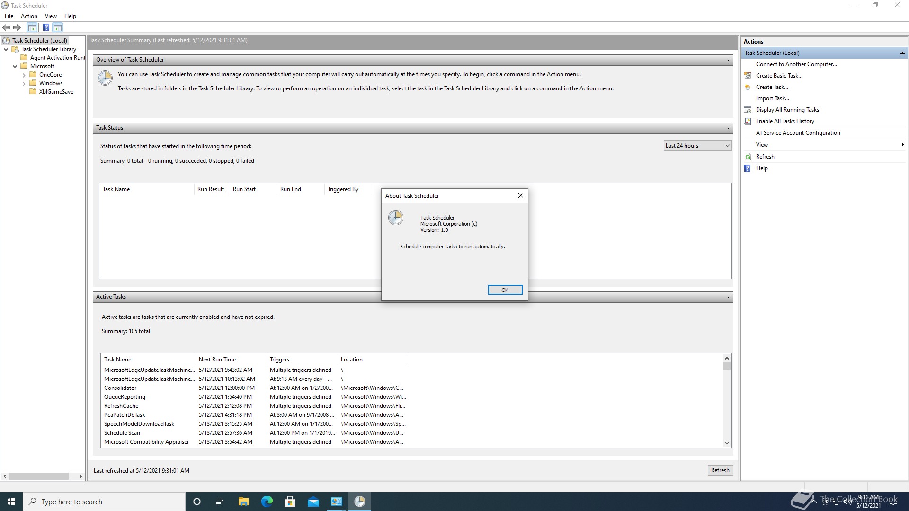Open Microsoft Edge from the taskbar
Image resolution: width=909 pixels, height=511 pixels.
tap(267, 502)
